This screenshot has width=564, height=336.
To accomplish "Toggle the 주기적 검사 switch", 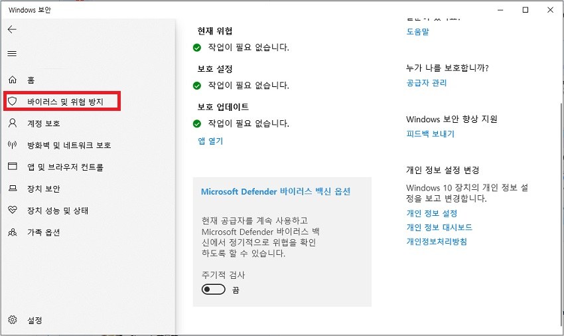I will pyautogui.click(x=213, y=290).
